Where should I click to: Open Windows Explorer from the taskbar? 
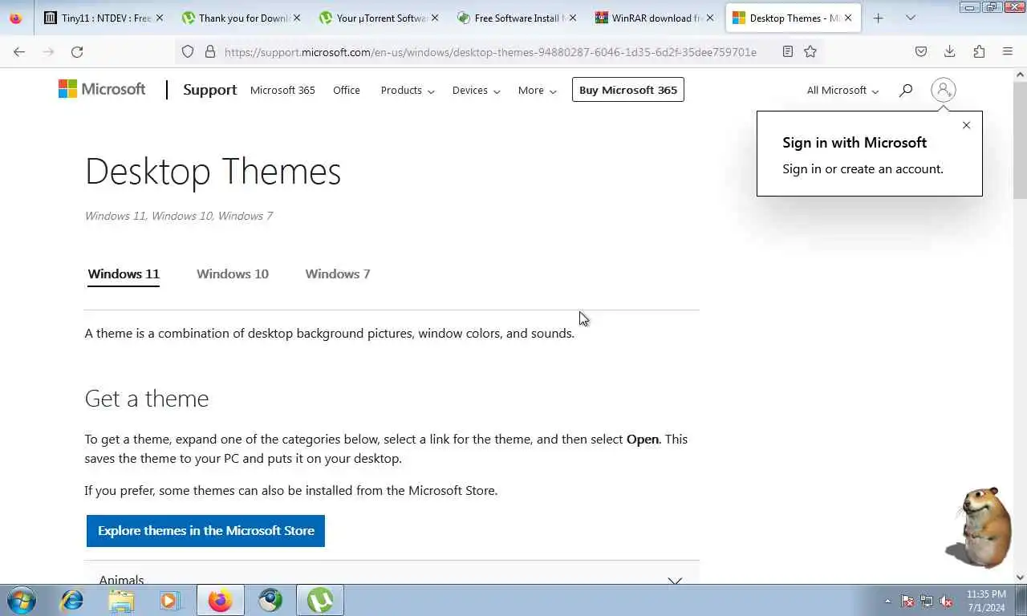click(x=122, y=600)
